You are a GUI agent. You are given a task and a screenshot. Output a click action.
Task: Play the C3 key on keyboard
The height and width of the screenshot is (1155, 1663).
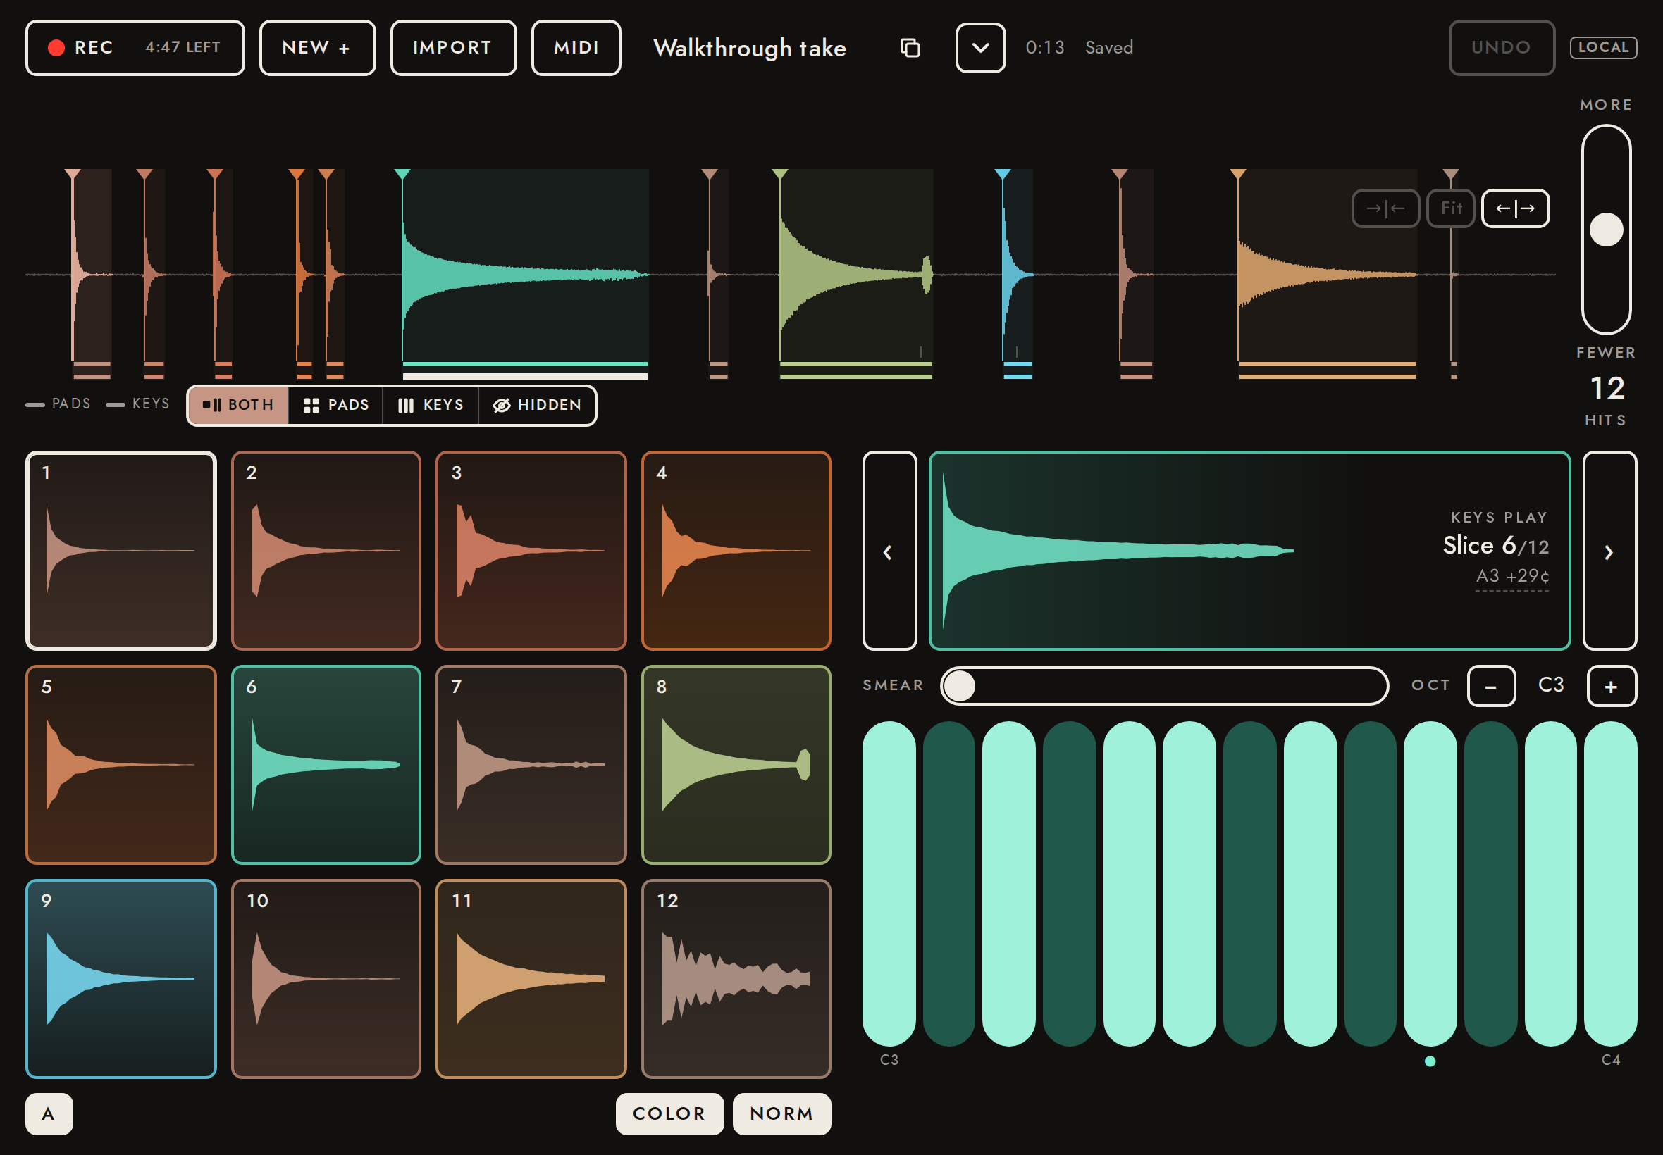[889, 884]
